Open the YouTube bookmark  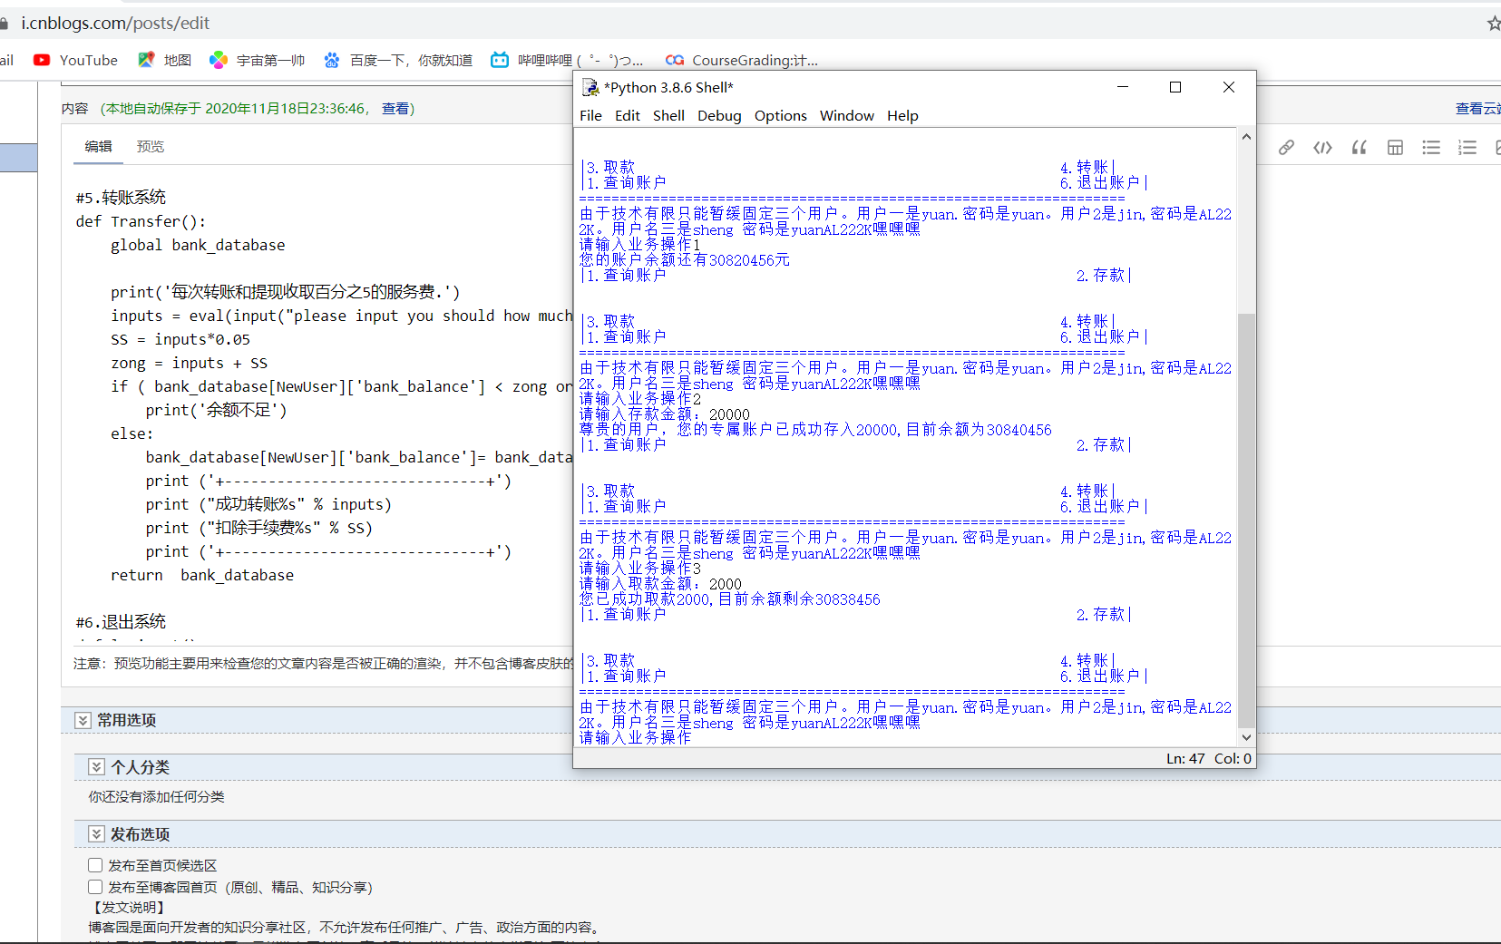click(75, 60)
